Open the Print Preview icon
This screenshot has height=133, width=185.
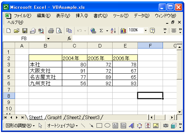(x=59, y=31)
